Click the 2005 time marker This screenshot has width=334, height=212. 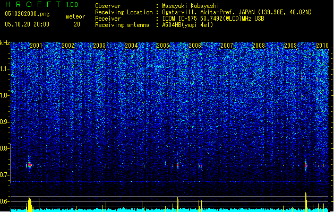click(x=163, y=46)
